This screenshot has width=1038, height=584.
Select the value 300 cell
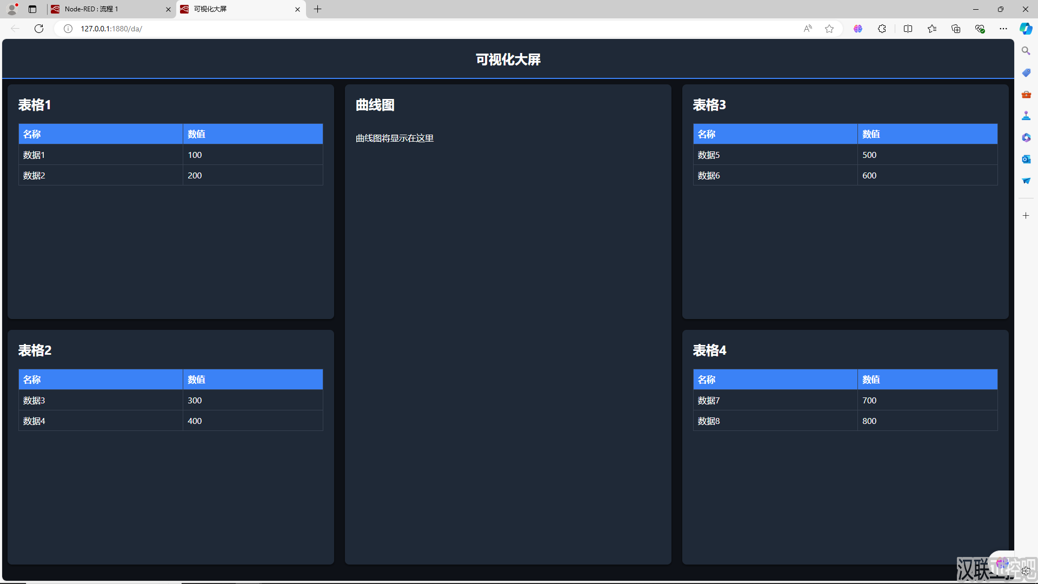click(253, 400)
